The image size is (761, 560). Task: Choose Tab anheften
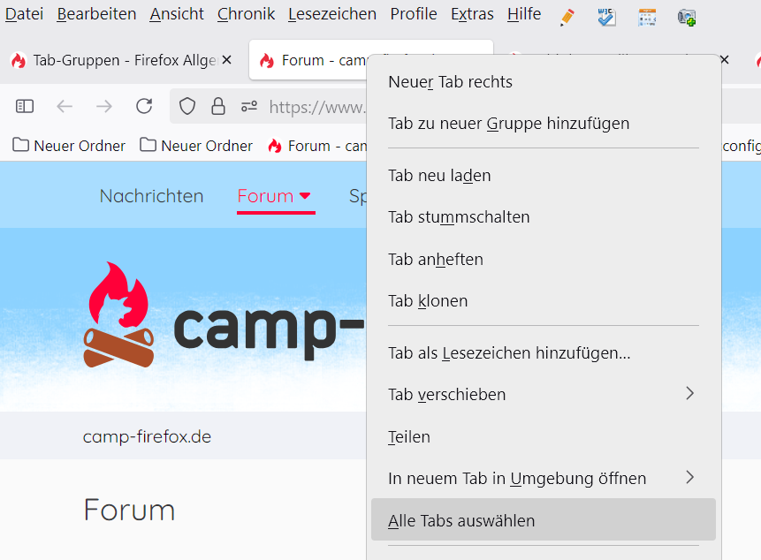544,260
